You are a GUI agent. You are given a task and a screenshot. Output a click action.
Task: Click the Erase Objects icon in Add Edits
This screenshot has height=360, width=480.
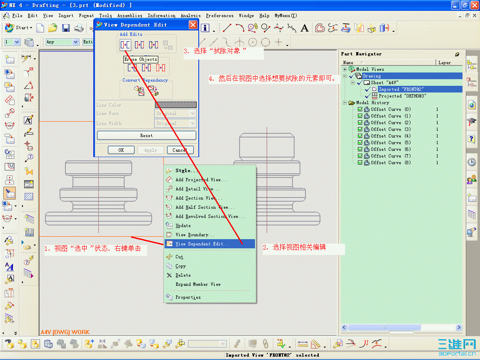(x=125, y=45)
